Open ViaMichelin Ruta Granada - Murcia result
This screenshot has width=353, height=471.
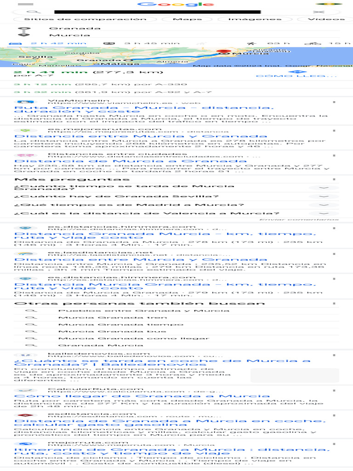click(144, 109)
